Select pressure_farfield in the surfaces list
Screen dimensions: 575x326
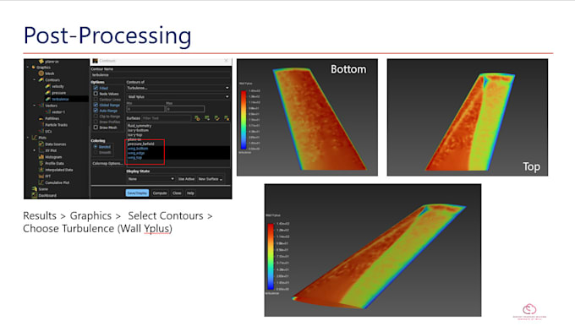point(141,144)
